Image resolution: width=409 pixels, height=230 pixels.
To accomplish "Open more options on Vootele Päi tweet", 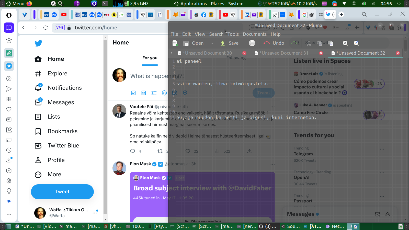I will tap(272, 107).
